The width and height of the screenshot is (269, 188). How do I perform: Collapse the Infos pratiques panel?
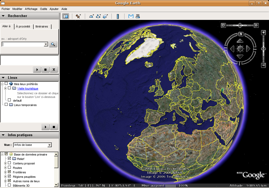(x=3, y=135)
